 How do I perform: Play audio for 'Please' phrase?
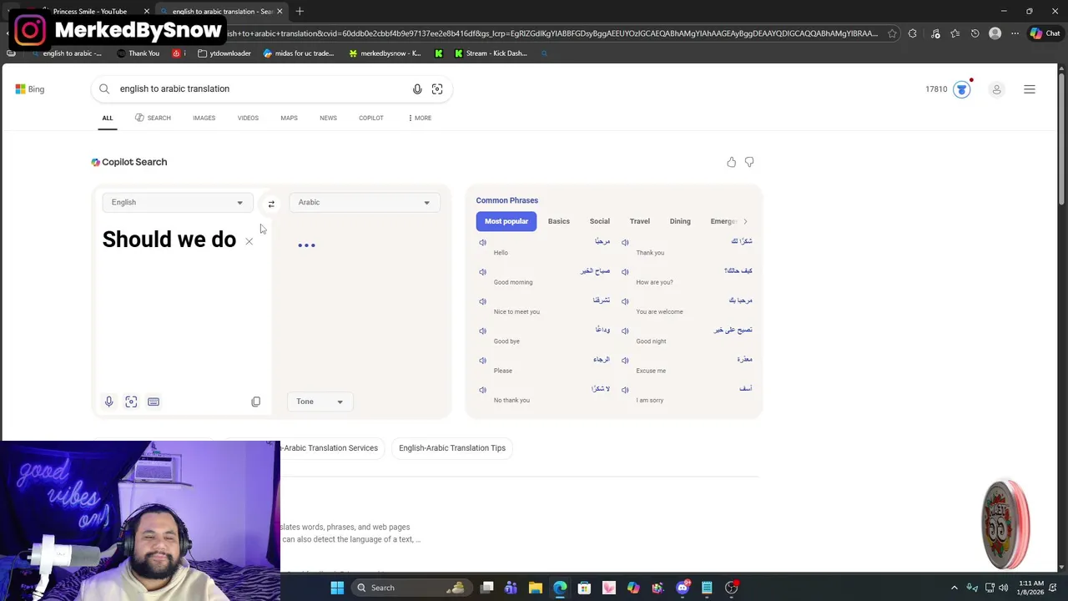point(482,361)
